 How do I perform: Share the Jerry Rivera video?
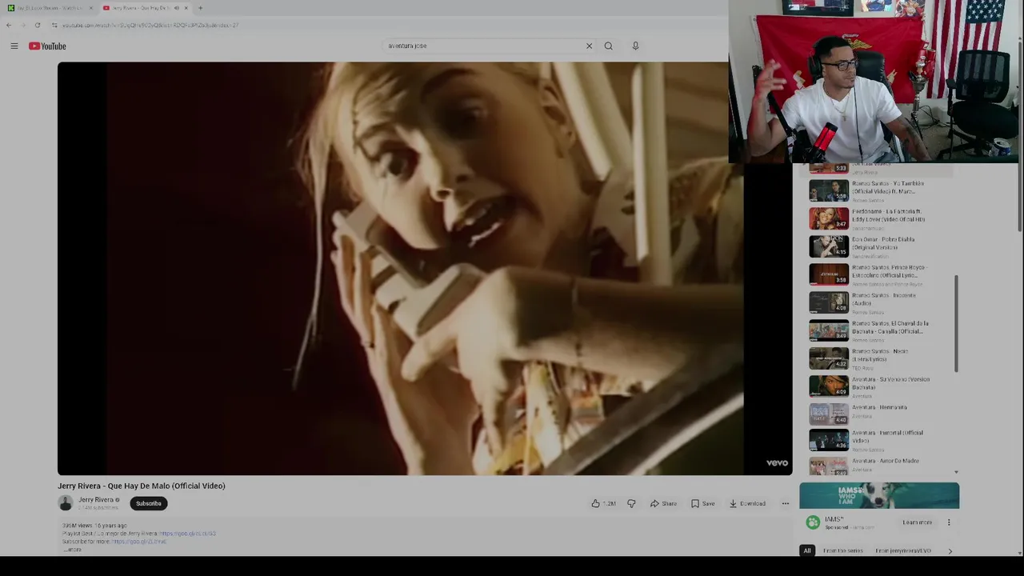click(x=663, y=503)
